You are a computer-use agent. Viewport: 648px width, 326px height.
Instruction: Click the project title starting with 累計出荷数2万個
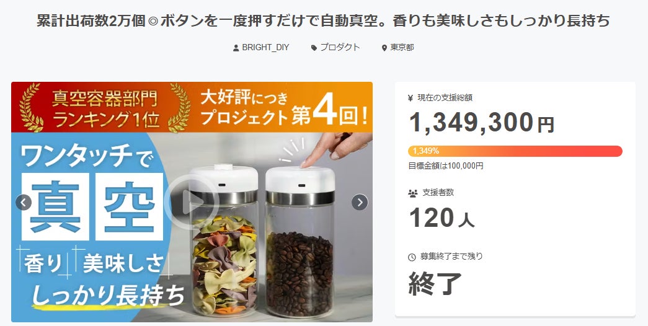tap(324, 20)
